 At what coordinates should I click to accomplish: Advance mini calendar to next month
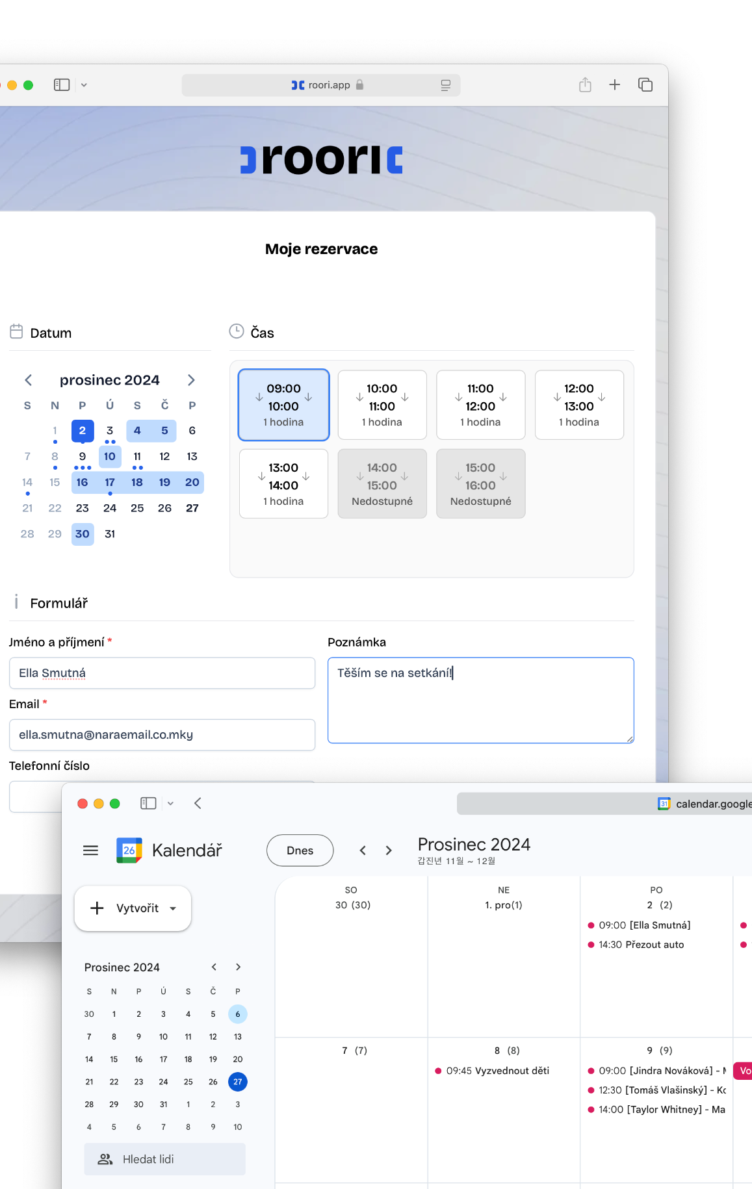pos(238,967)
